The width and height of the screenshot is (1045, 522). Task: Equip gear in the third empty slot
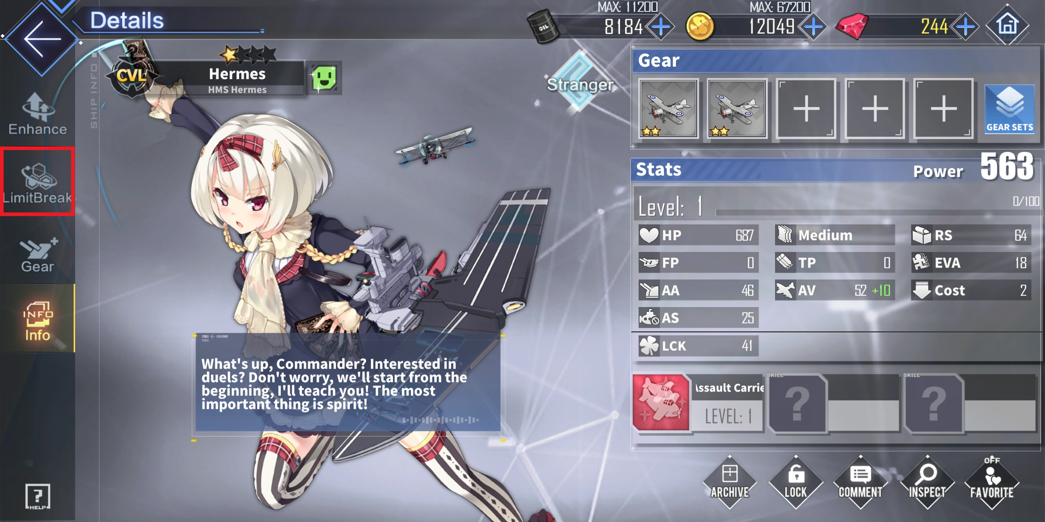point(943,109)
